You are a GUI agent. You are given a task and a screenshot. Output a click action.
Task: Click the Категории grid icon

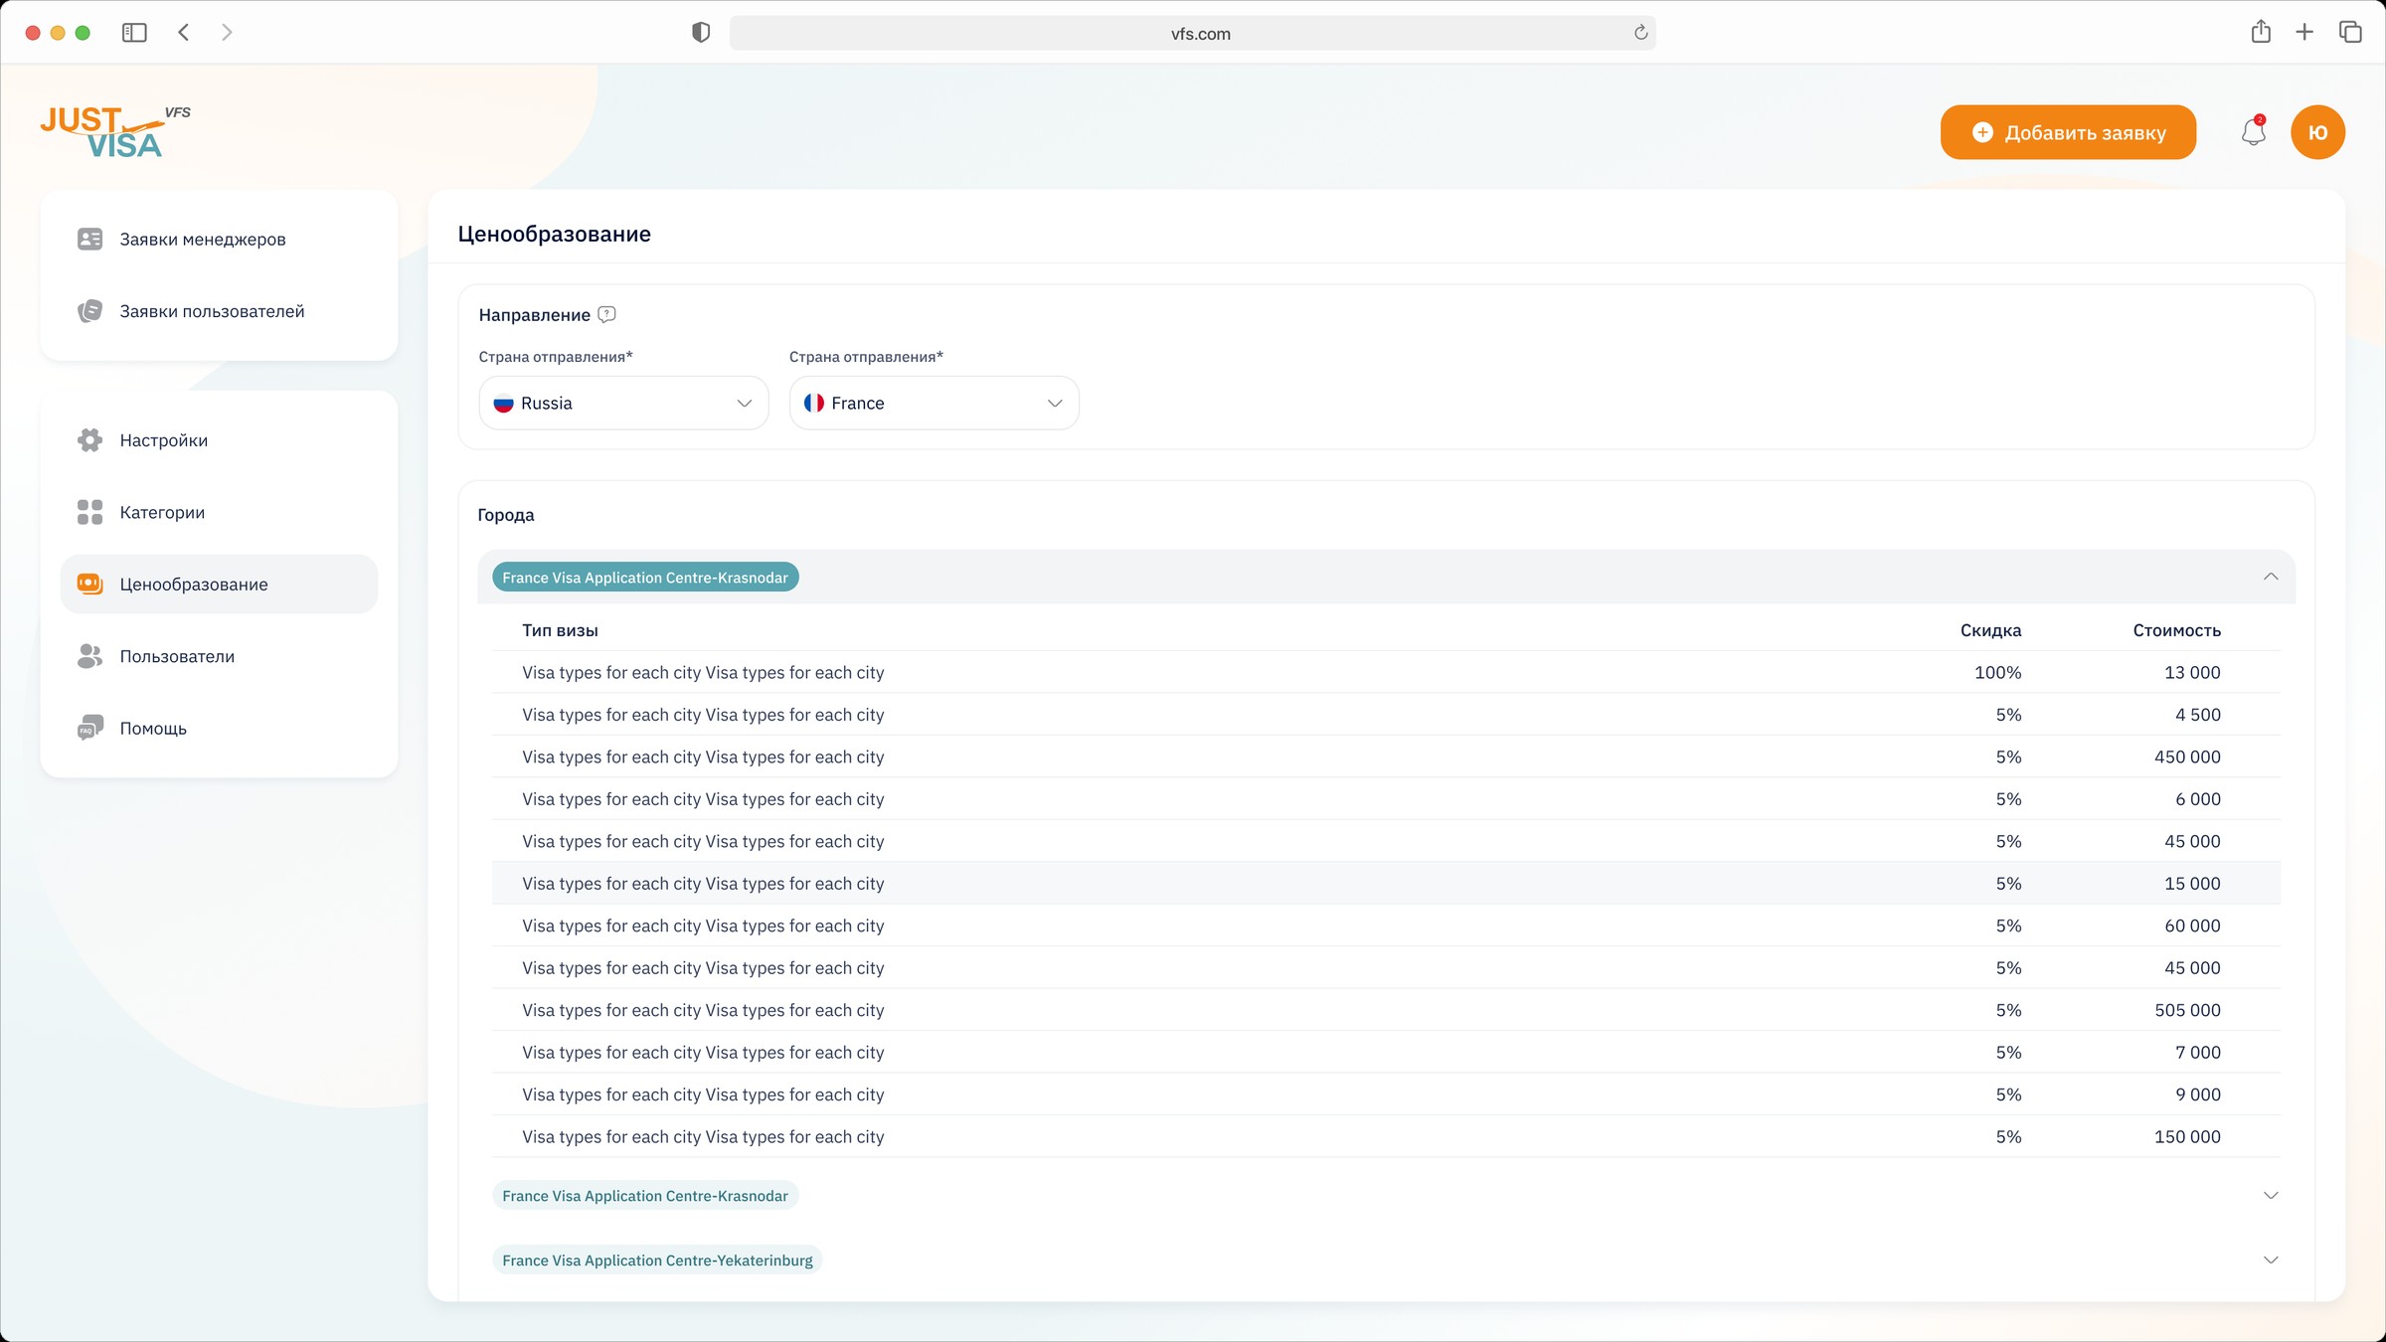89,512
